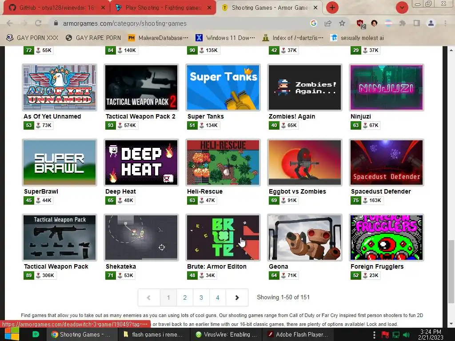Open the Brute game thumbnail
Image resolution: width=455 pixels, height=341 pixels.
tap(223, 238)
